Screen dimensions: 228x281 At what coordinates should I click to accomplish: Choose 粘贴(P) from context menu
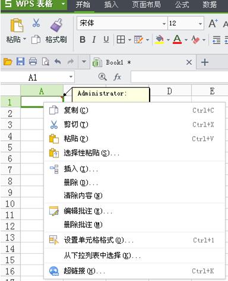point(135,139)
